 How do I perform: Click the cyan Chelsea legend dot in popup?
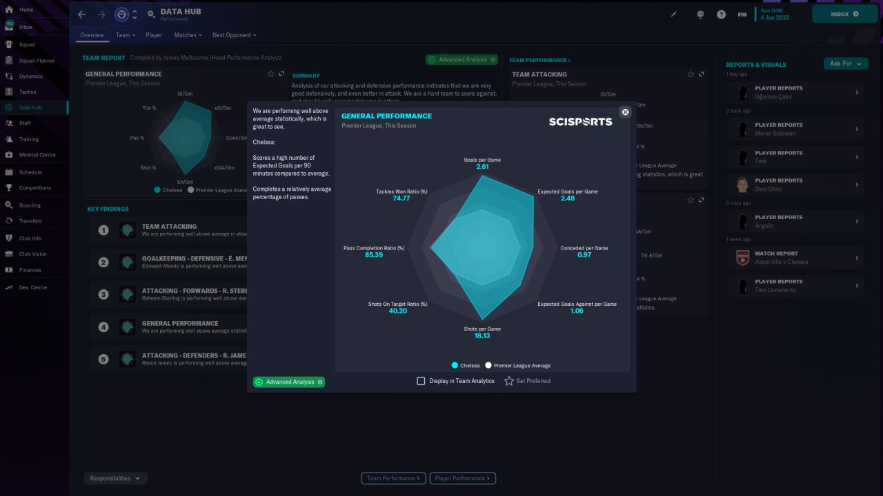(x=455, y=365)
